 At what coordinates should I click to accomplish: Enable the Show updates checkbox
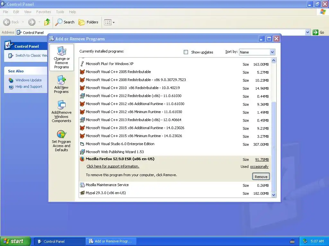tap(186, 52)
